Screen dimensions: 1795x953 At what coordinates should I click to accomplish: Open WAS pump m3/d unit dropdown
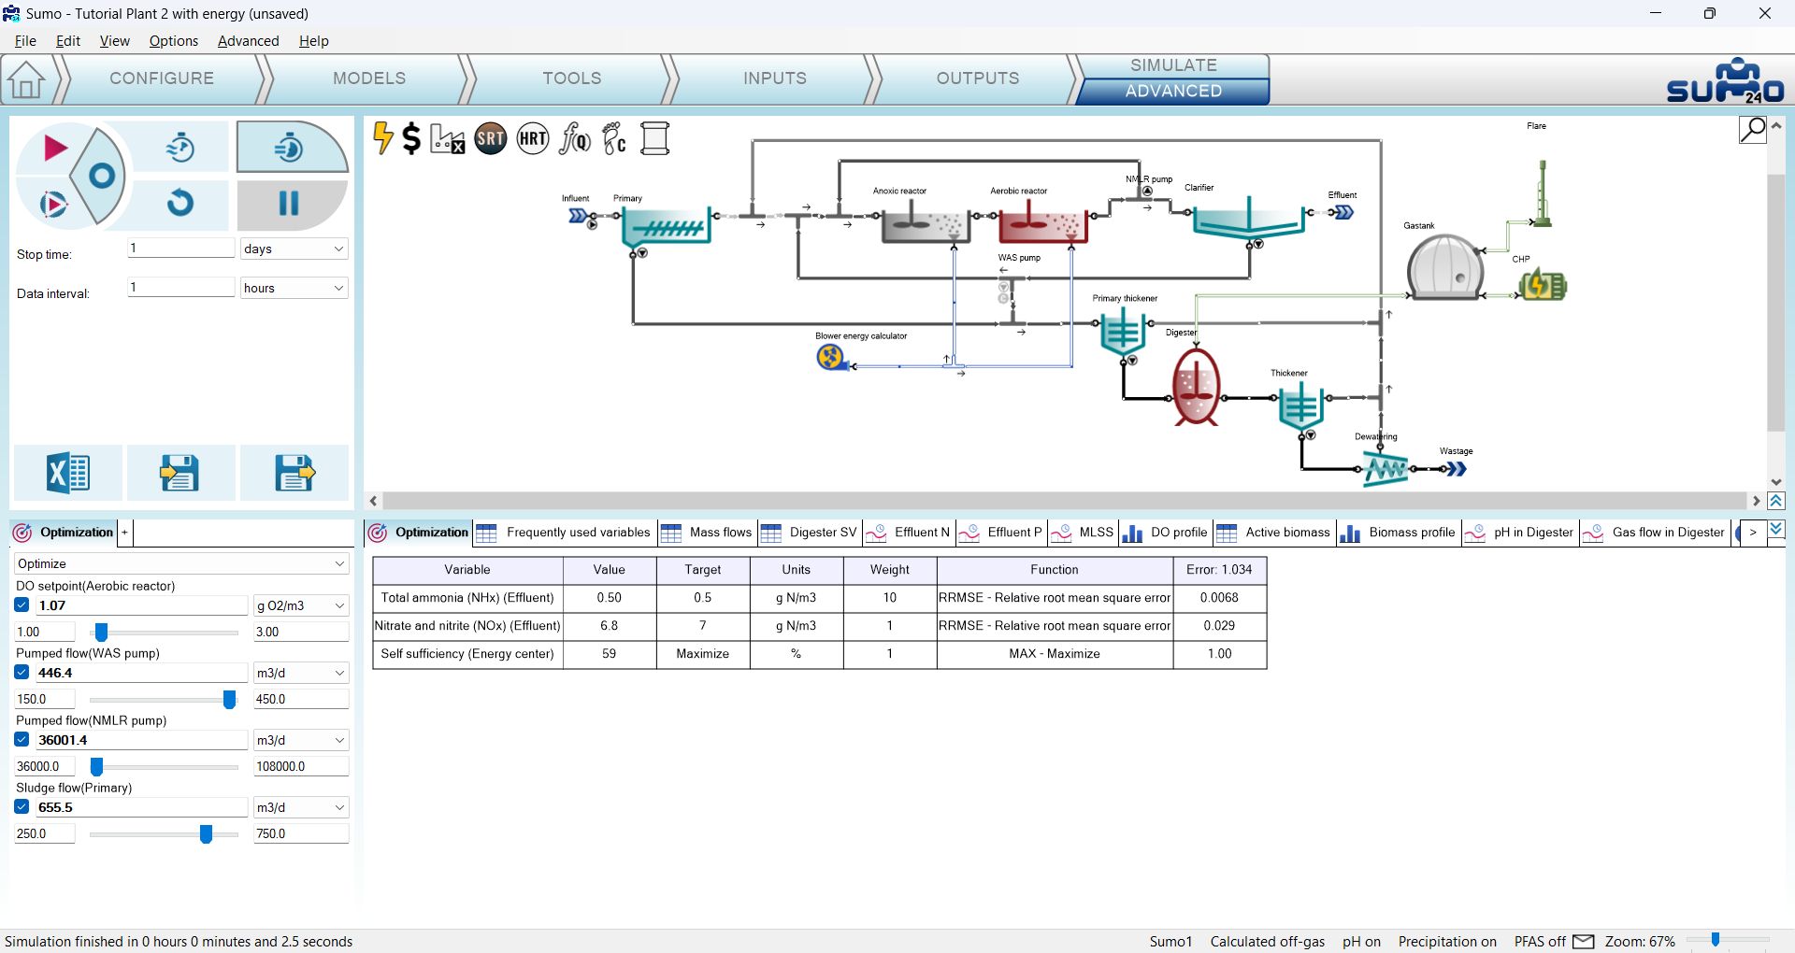point(301,673)
